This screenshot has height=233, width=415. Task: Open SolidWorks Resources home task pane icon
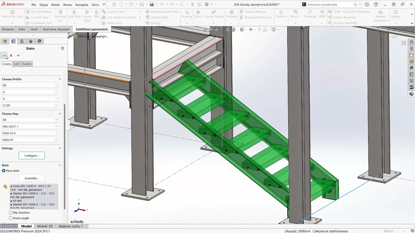tap(411, 42)
